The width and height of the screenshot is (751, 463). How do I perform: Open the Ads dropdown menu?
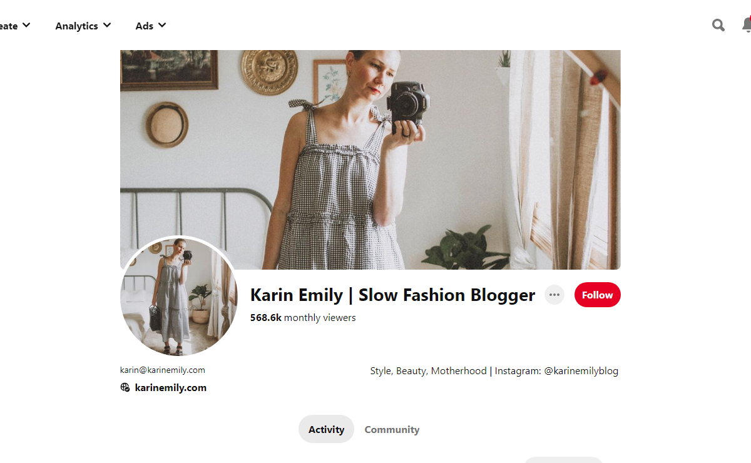click(150, 26)
